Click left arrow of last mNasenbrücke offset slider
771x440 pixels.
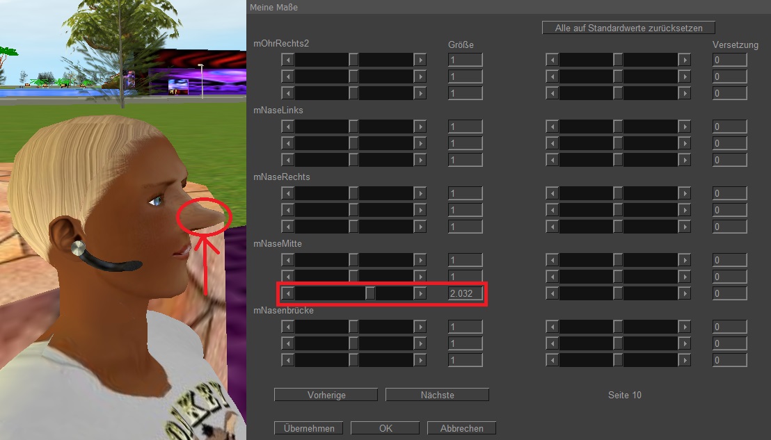[552, 360]
